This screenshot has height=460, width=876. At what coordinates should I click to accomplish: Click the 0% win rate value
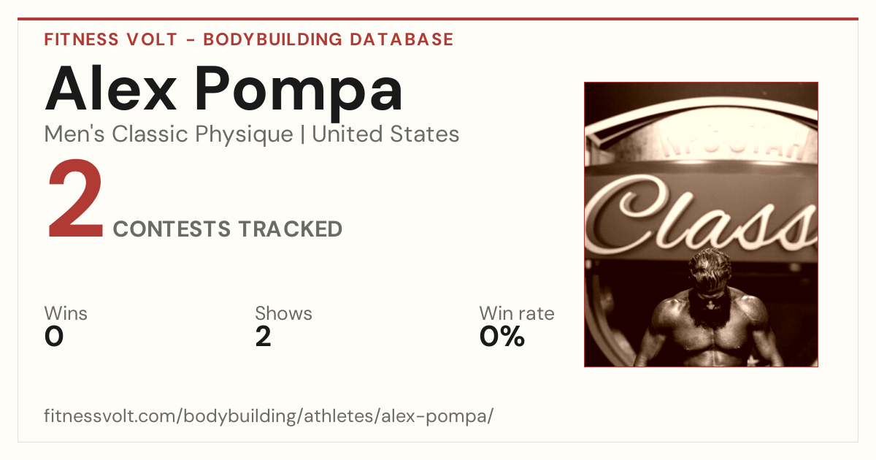click(502, 337)
